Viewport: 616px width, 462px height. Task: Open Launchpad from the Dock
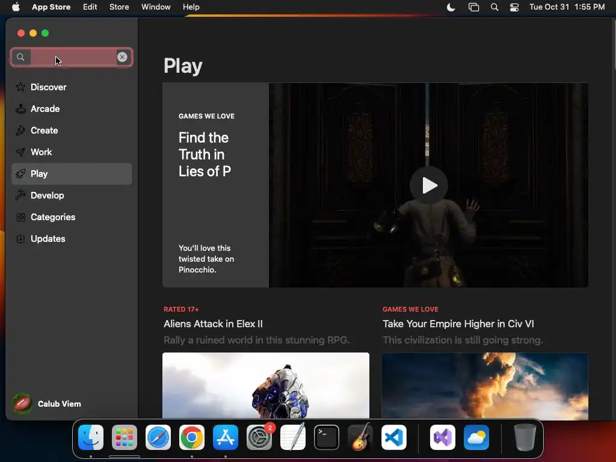(125, 437)
